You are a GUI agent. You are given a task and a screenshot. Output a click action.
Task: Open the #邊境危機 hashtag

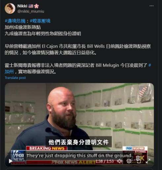point(15,21)
